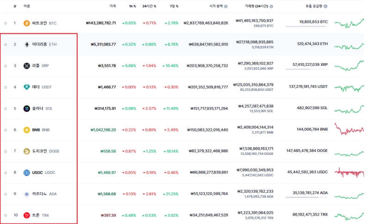This screenshot has width=370, height=224.
Task: Open the 카르다노 ADA coin page
Action: (44, 194)
